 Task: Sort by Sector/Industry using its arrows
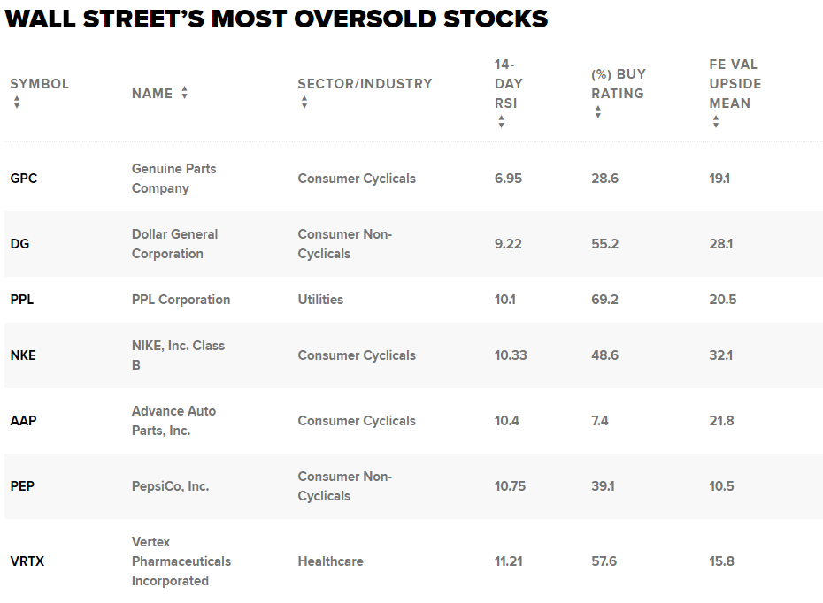tap(304, 103)
